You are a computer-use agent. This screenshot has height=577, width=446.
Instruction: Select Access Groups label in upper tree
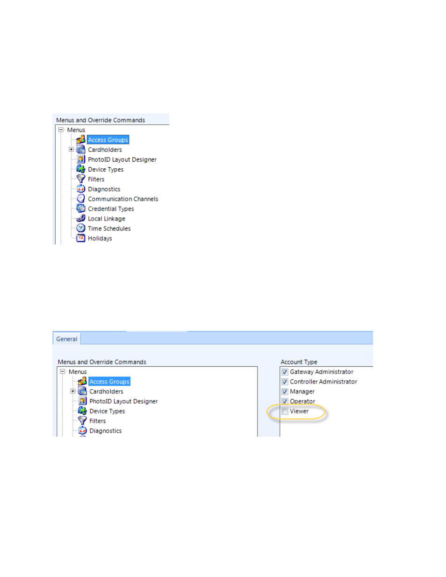[108, 140]
